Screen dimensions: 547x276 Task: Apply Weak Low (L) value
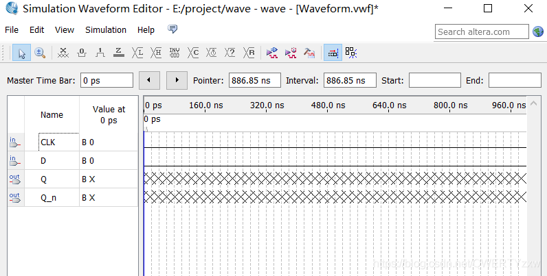[137, 53]
